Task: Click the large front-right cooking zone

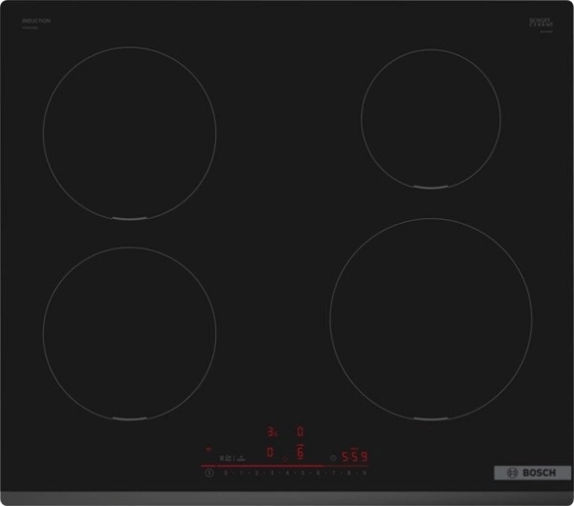Action: [x=431, y=319]
